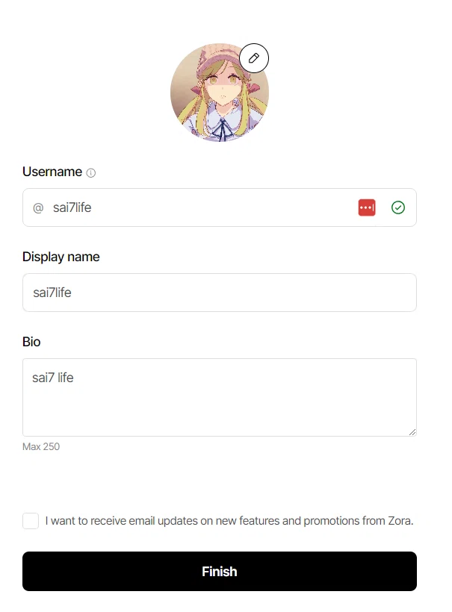This screenshot has height=612, width=452.
Task: Enable the Zora email updates checkbox
Action: 31,521
